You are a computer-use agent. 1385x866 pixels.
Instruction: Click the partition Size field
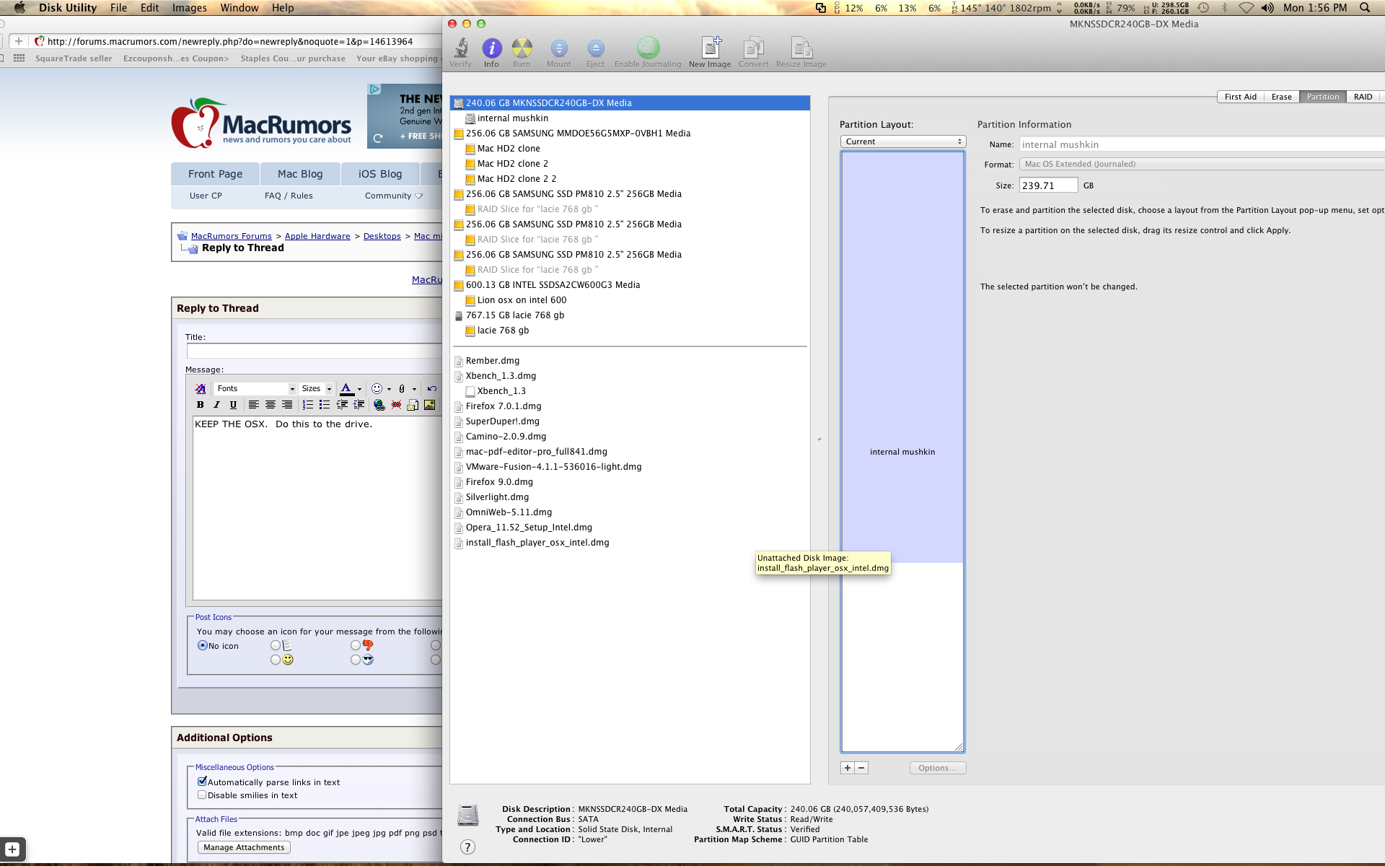click(1048, 185)
